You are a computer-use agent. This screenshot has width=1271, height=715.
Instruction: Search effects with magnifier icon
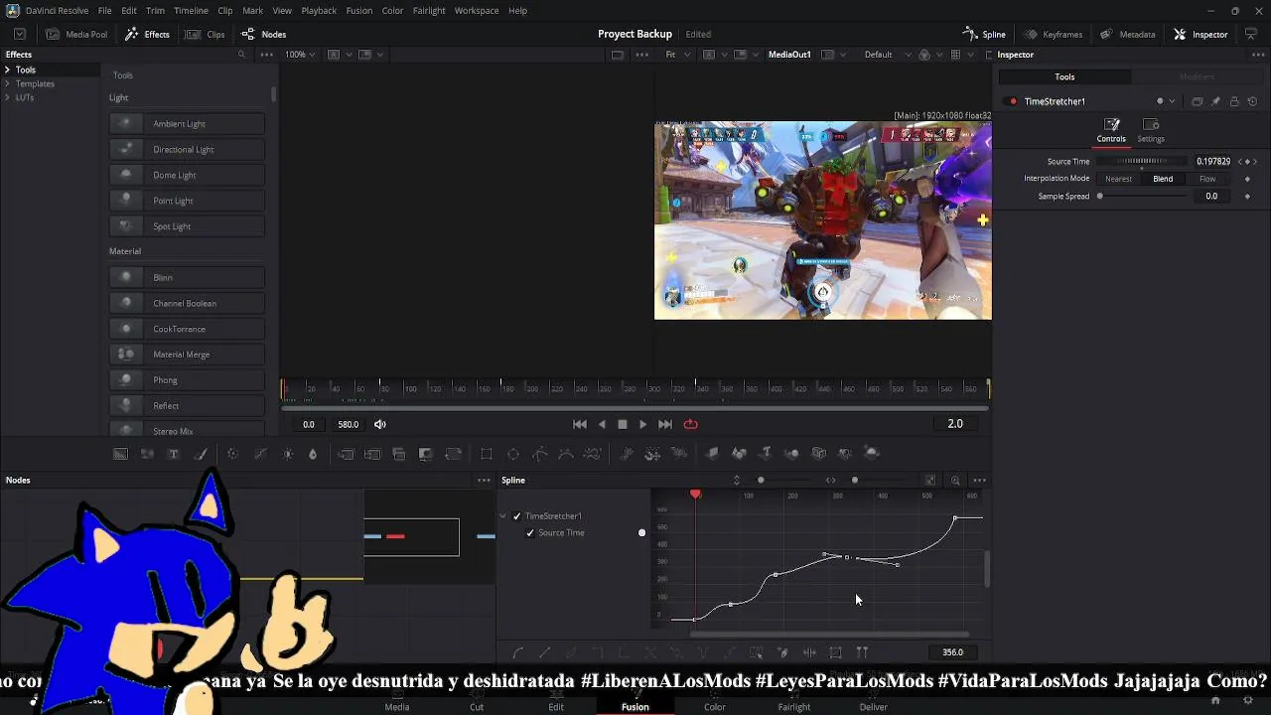tap(241, 55)
